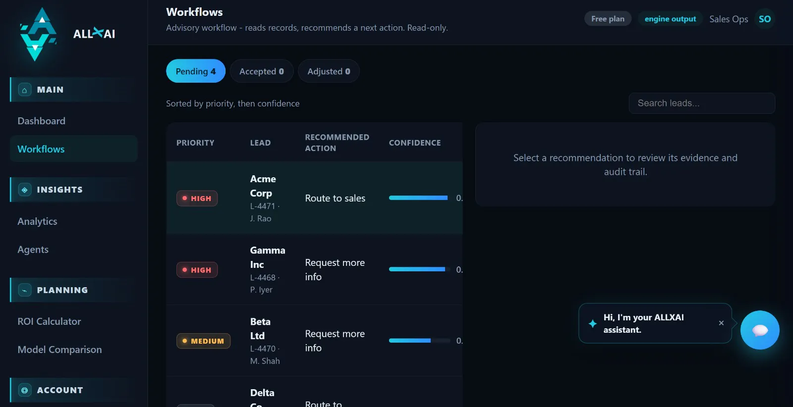Click the SO user avatar
The width and height of the screenshot is (793, 407).
point(765,19)
